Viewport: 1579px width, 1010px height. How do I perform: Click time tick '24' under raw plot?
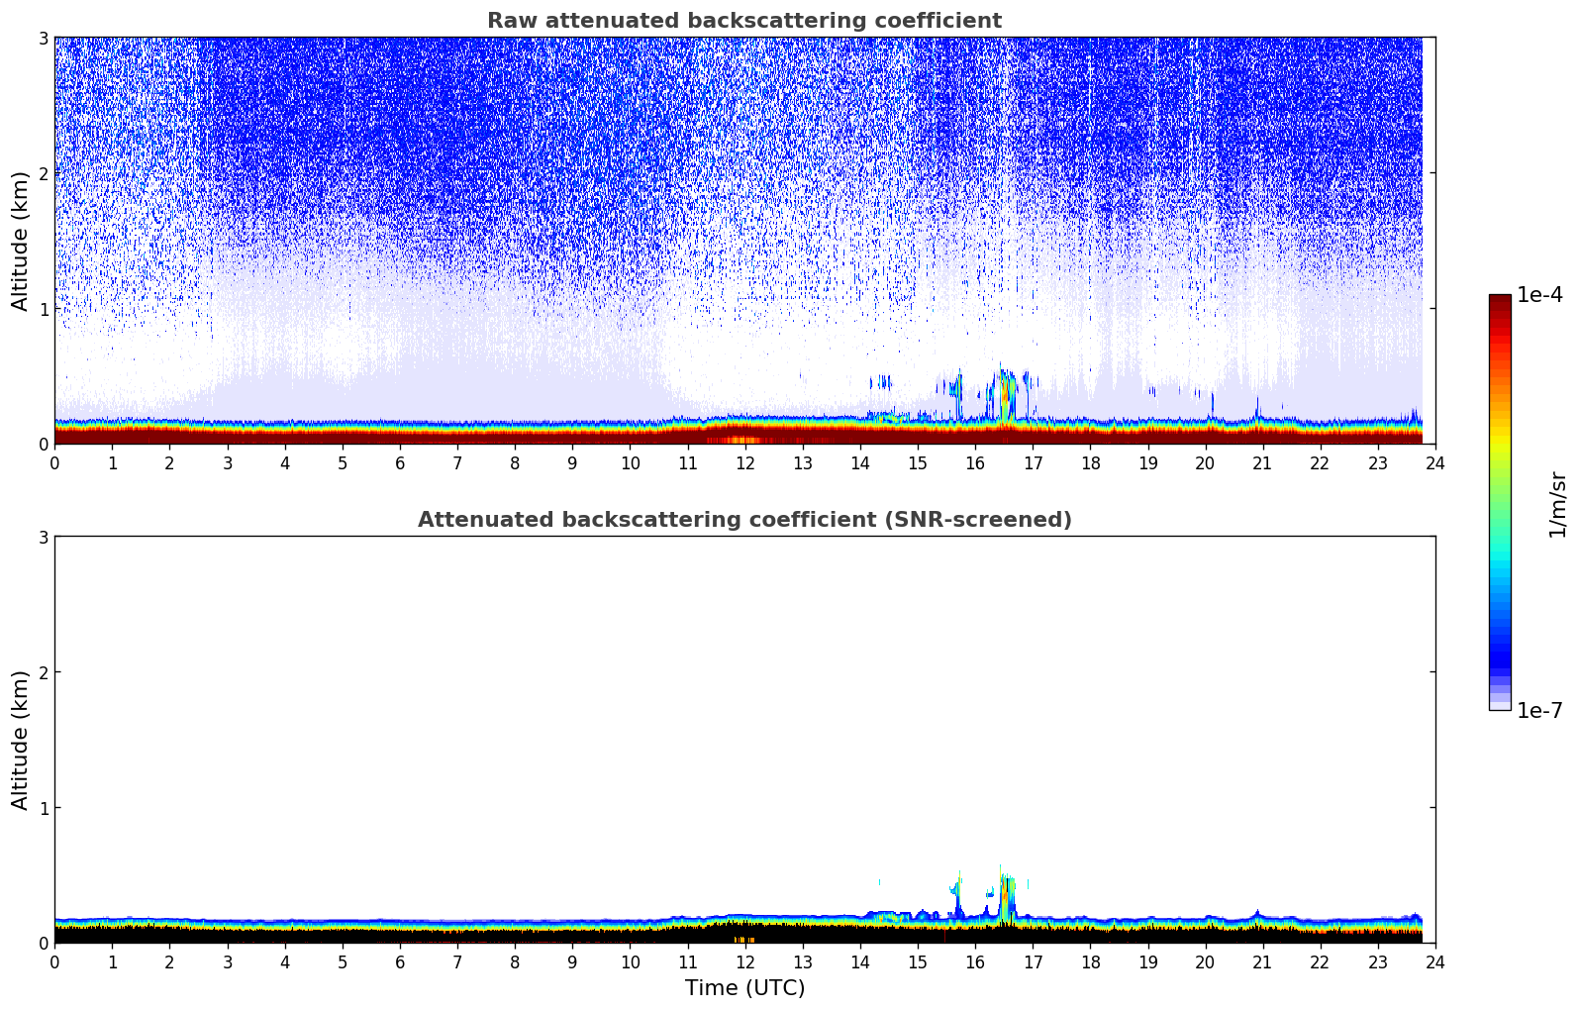tap(1435, 462)
